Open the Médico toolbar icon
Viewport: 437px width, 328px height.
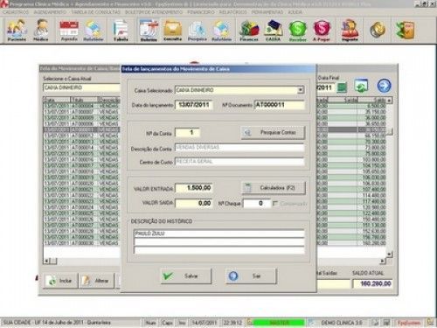click(41, 30)
